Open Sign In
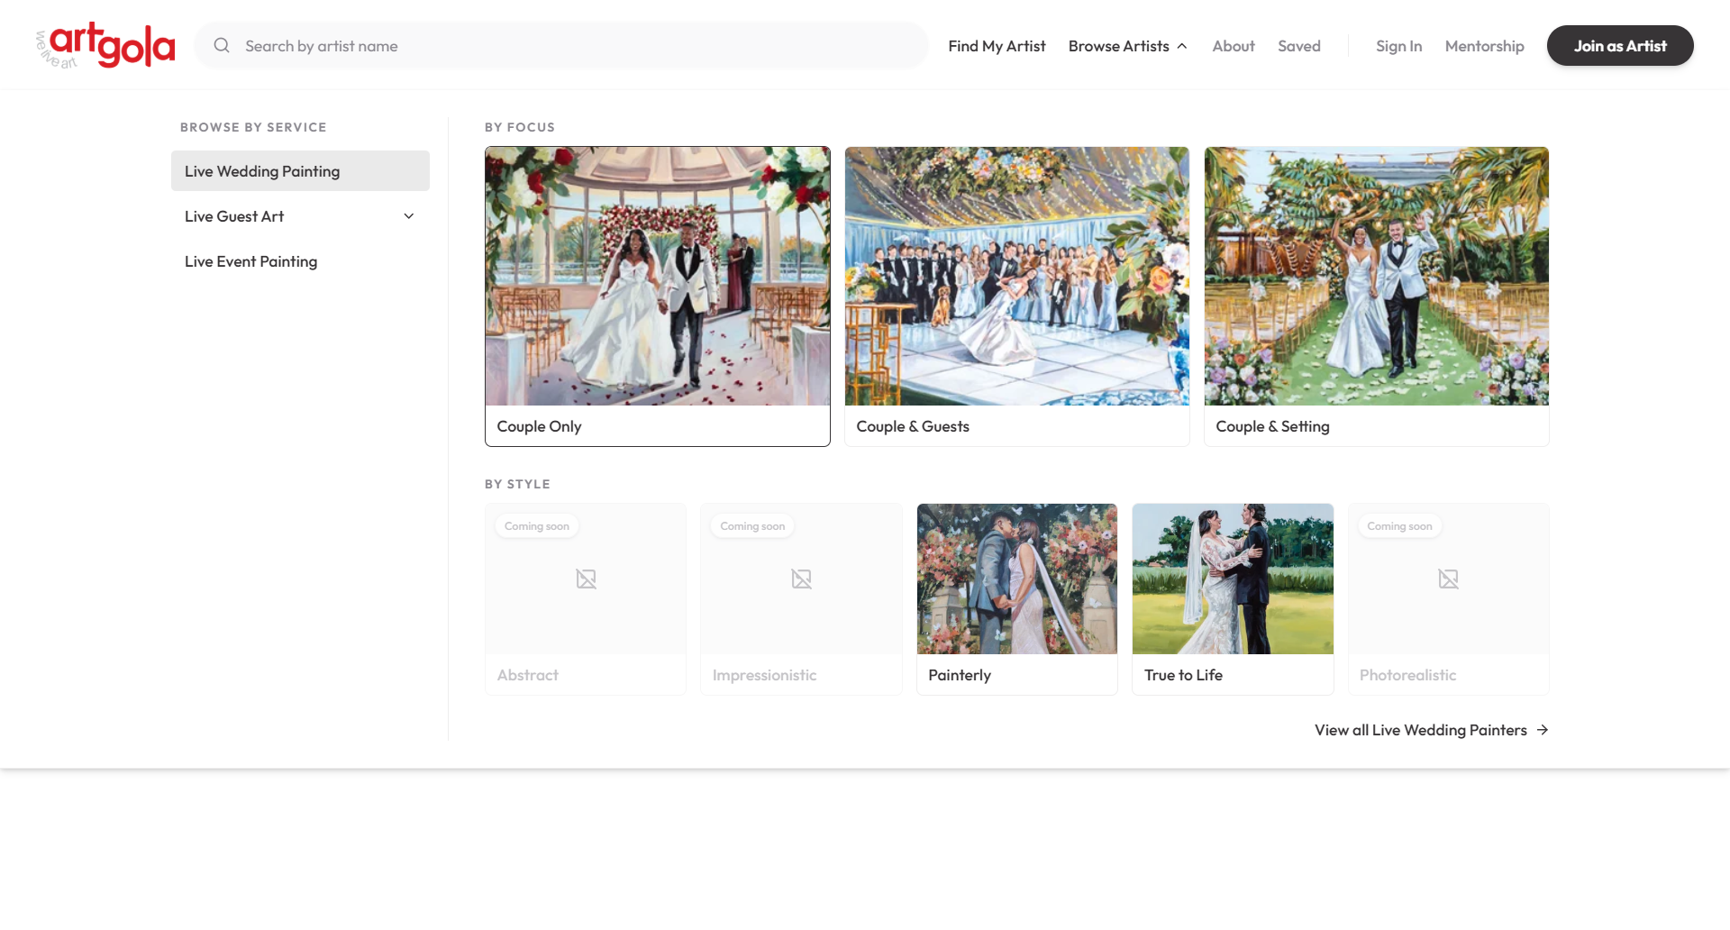 [1398, 46]
